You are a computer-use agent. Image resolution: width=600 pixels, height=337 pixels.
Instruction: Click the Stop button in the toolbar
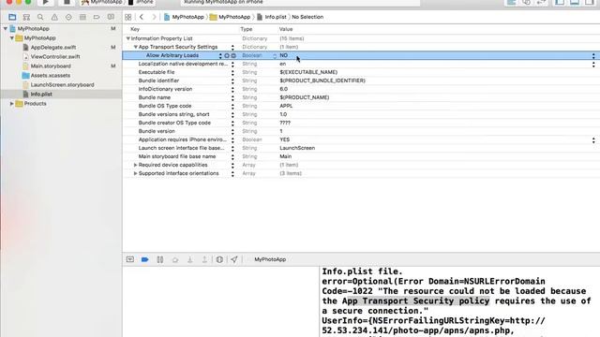pos(67,2)
